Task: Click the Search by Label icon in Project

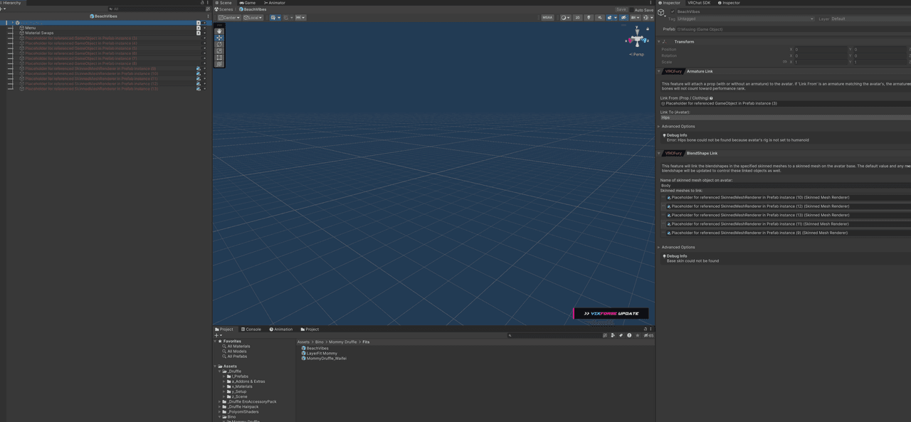Action: click(621, 335)
